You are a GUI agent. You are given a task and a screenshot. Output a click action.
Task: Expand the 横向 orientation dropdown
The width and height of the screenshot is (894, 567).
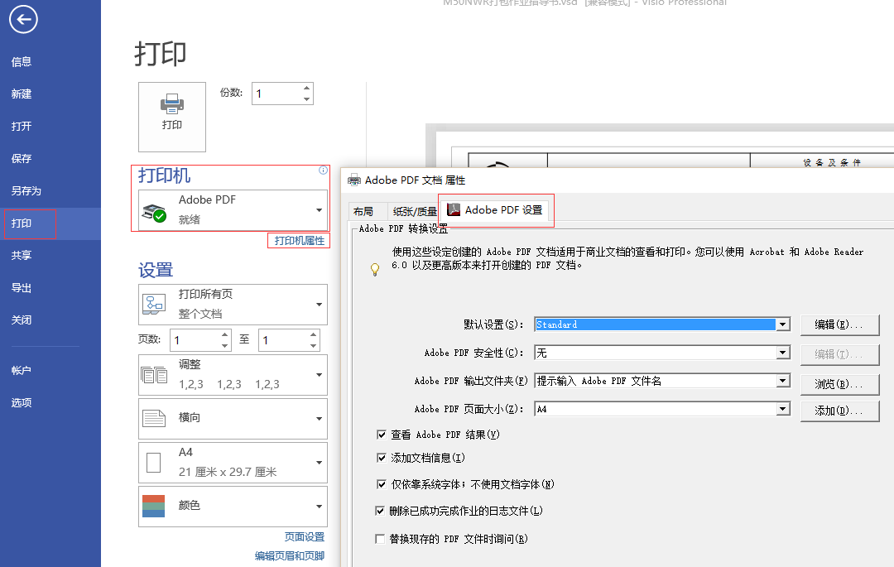pos(319,419)
